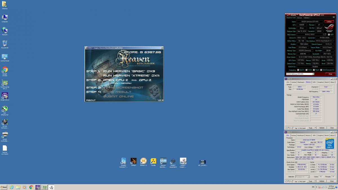The image size is (338, 190).
Task: Click the GPU-Z Driver Version field
Action: (316, 57)
